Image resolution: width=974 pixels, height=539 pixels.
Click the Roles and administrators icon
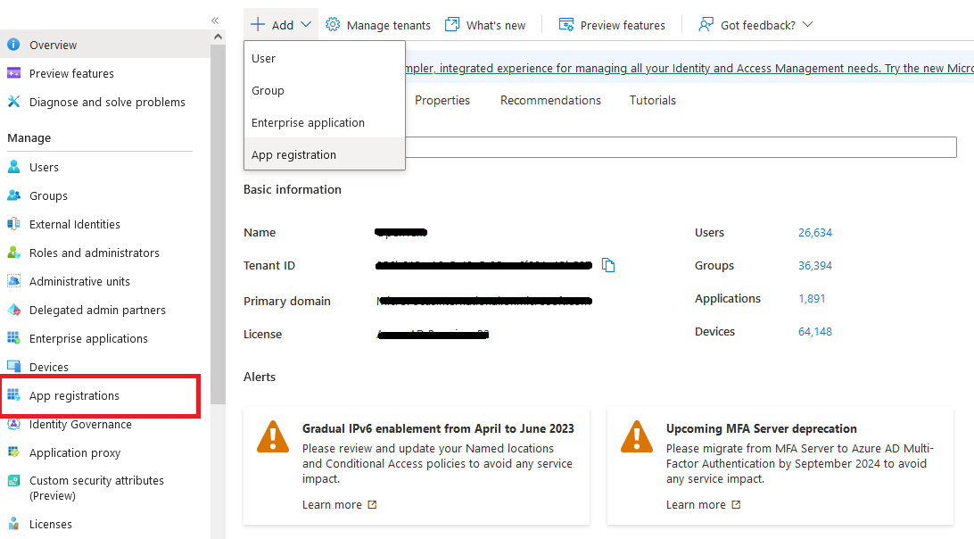click(x=13, y=253)
